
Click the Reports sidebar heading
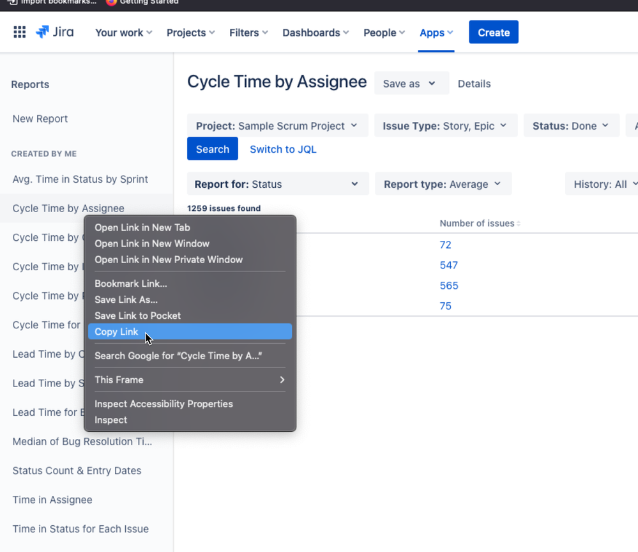(x=30, y=84)
